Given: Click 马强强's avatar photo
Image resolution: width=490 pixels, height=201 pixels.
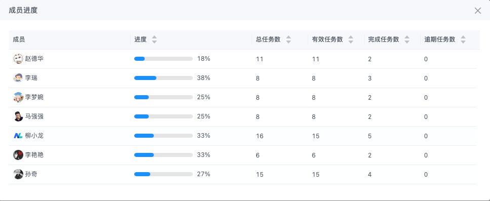Looking at the screenshot, I should [18, 116].
